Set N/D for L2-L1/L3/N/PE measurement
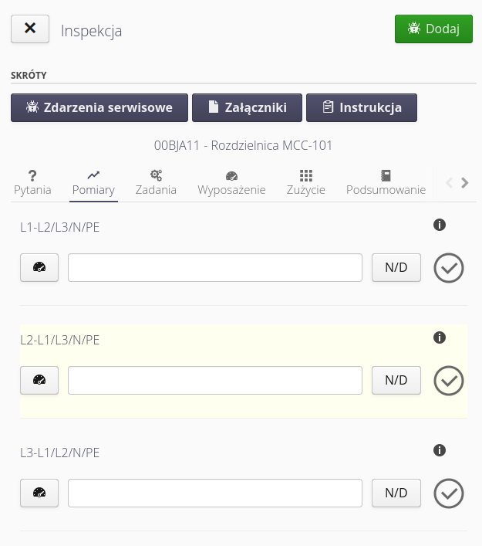 (x=396, y=381)
